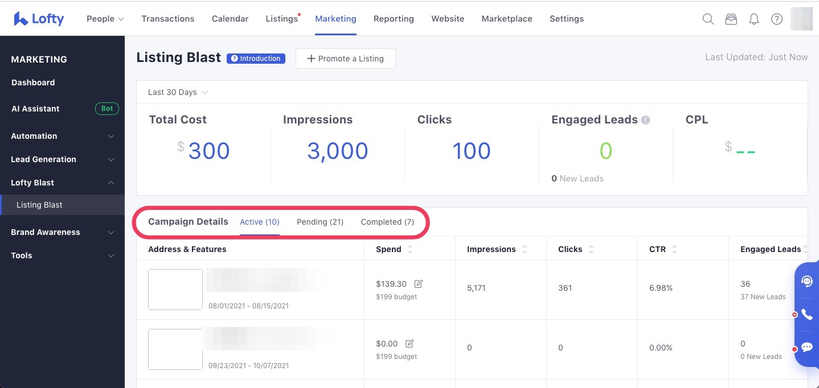819x388 pixels.
Task: Open the chat message floating icon
Action: coord(807,347)
